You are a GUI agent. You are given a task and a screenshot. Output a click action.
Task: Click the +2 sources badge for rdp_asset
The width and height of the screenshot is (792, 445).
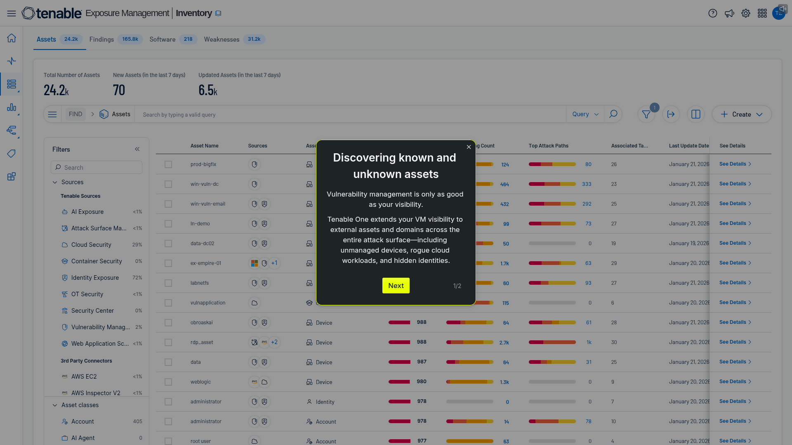click(274, 342)
